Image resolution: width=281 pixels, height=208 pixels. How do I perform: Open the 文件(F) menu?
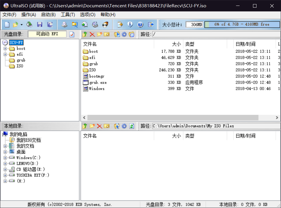coord(9,15)
